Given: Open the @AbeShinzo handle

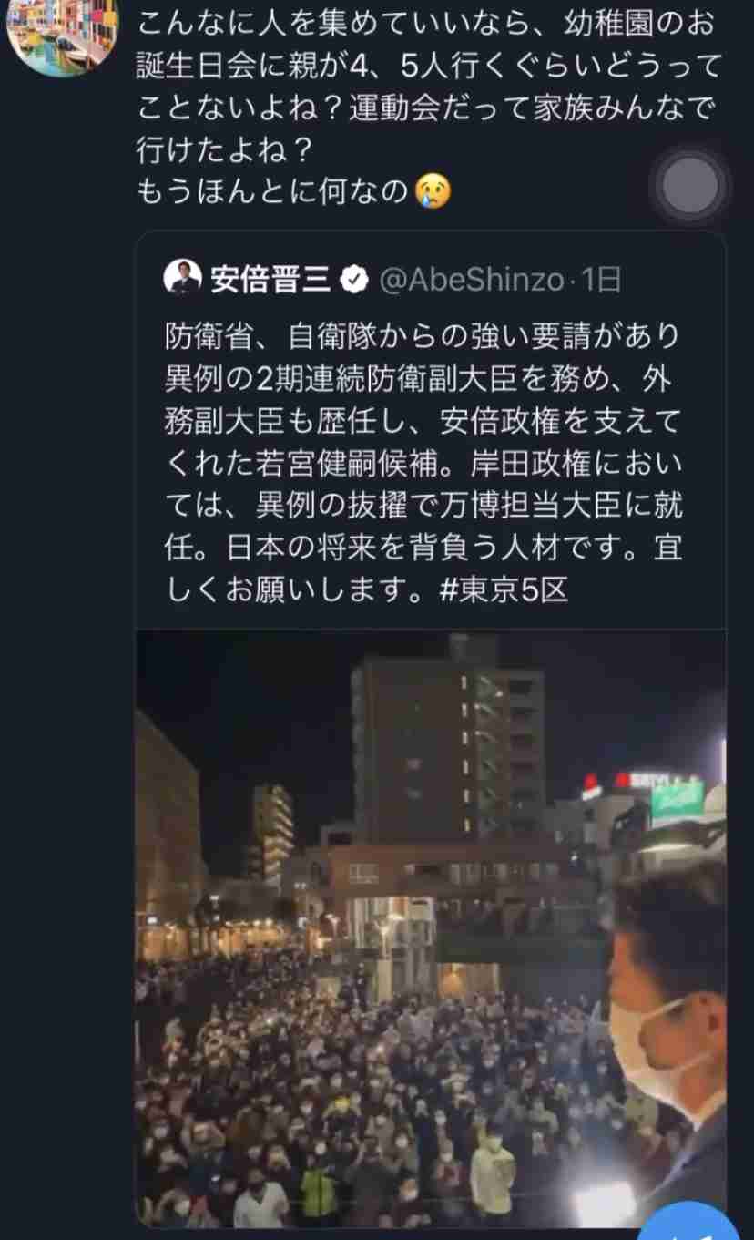Looking at the screenshot, I should click(x=470, y=280).
